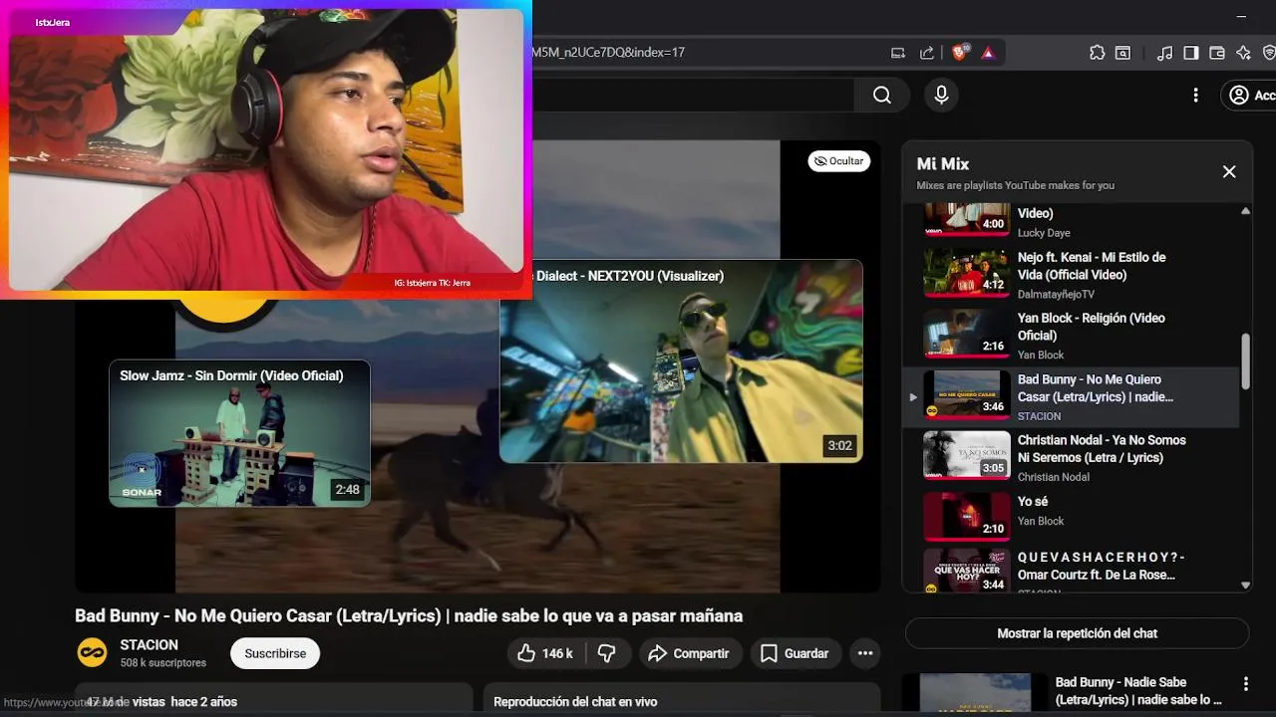The image size is (1276, 717).
Task: Play Yan Block - Religión playlist item
Action: (1071, 336)
